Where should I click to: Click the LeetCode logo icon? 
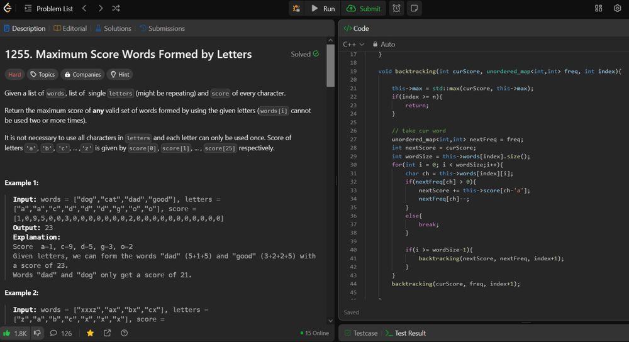point(7,8)
